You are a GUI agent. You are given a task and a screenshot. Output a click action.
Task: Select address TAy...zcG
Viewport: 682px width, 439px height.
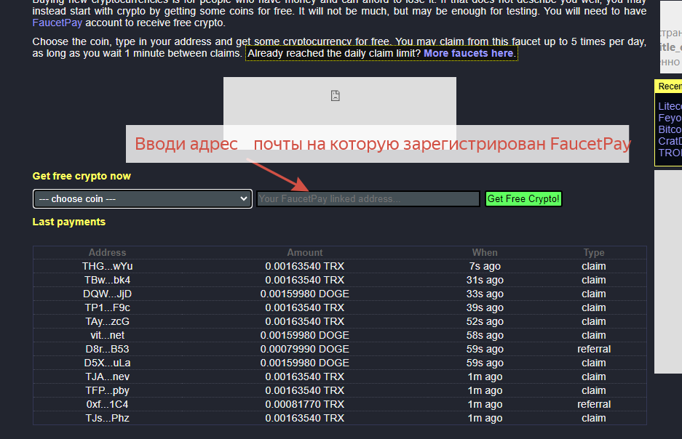click(x=108, y=322)
